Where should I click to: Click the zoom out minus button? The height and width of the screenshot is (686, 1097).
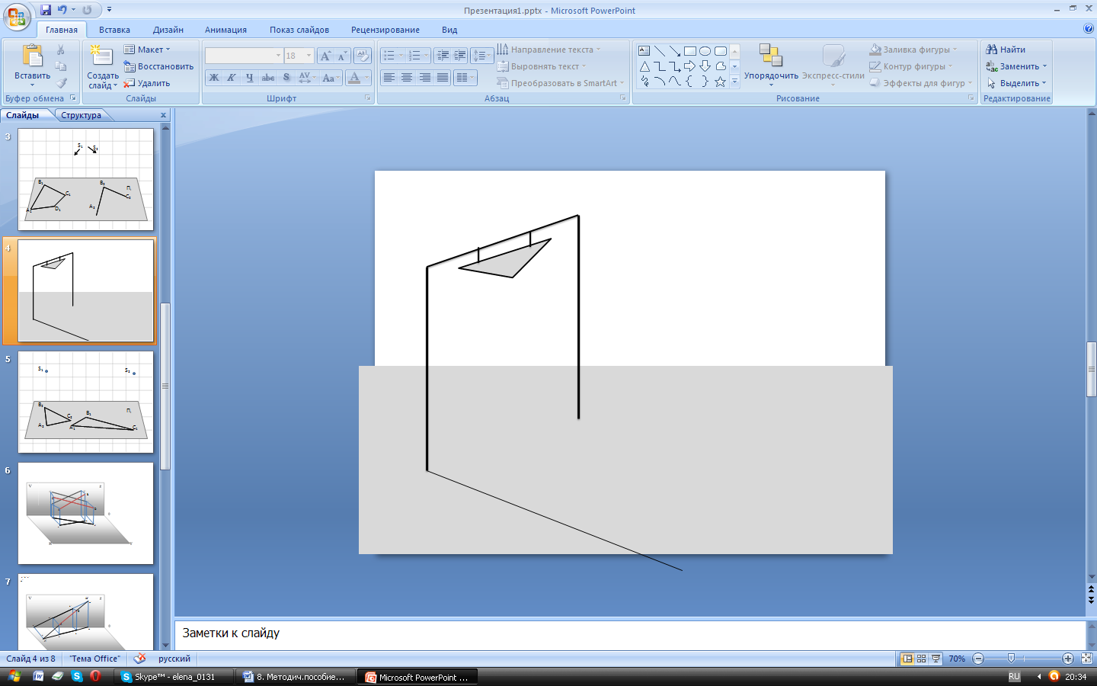click(979, 659)
